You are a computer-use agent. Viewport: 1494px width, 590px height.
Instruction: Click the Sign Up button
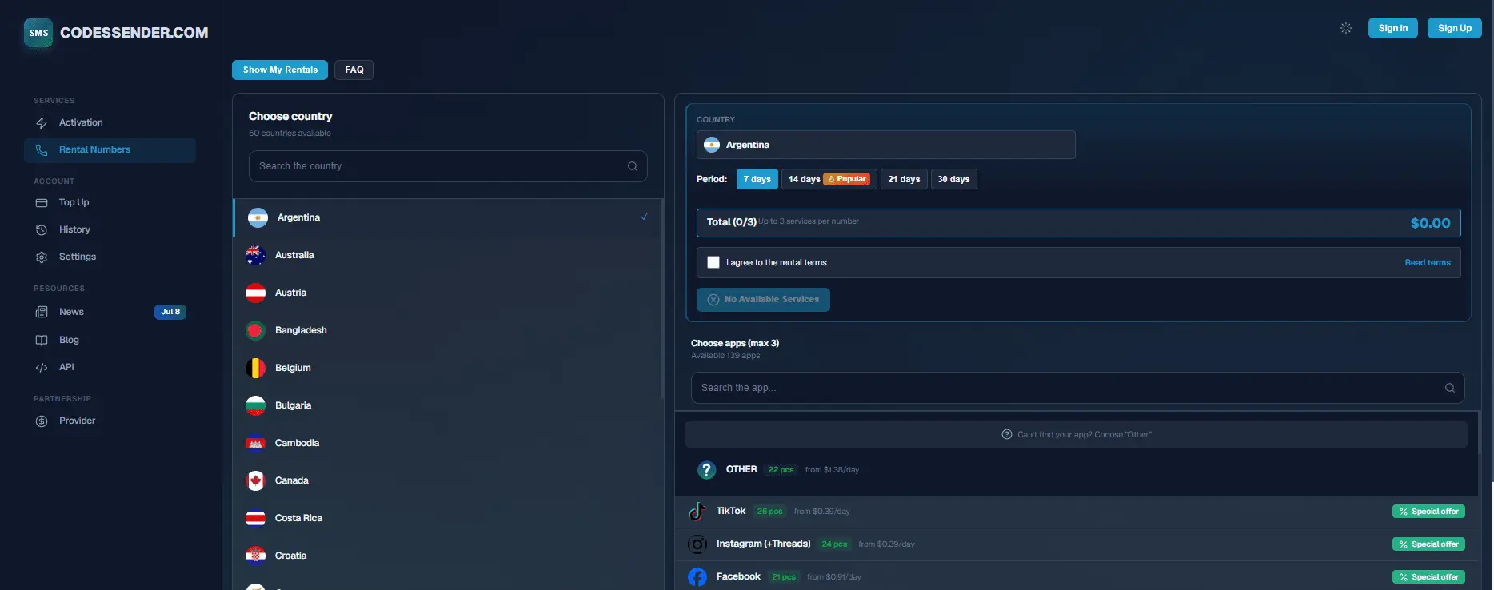coord(1455,28)
